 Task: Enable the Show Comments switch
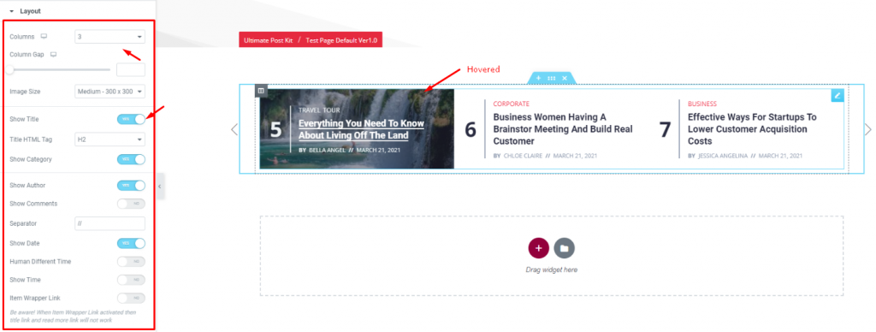click(x=131, y=204)
